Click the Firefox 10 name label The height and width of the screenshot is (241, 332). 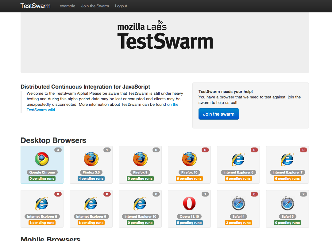189,172
